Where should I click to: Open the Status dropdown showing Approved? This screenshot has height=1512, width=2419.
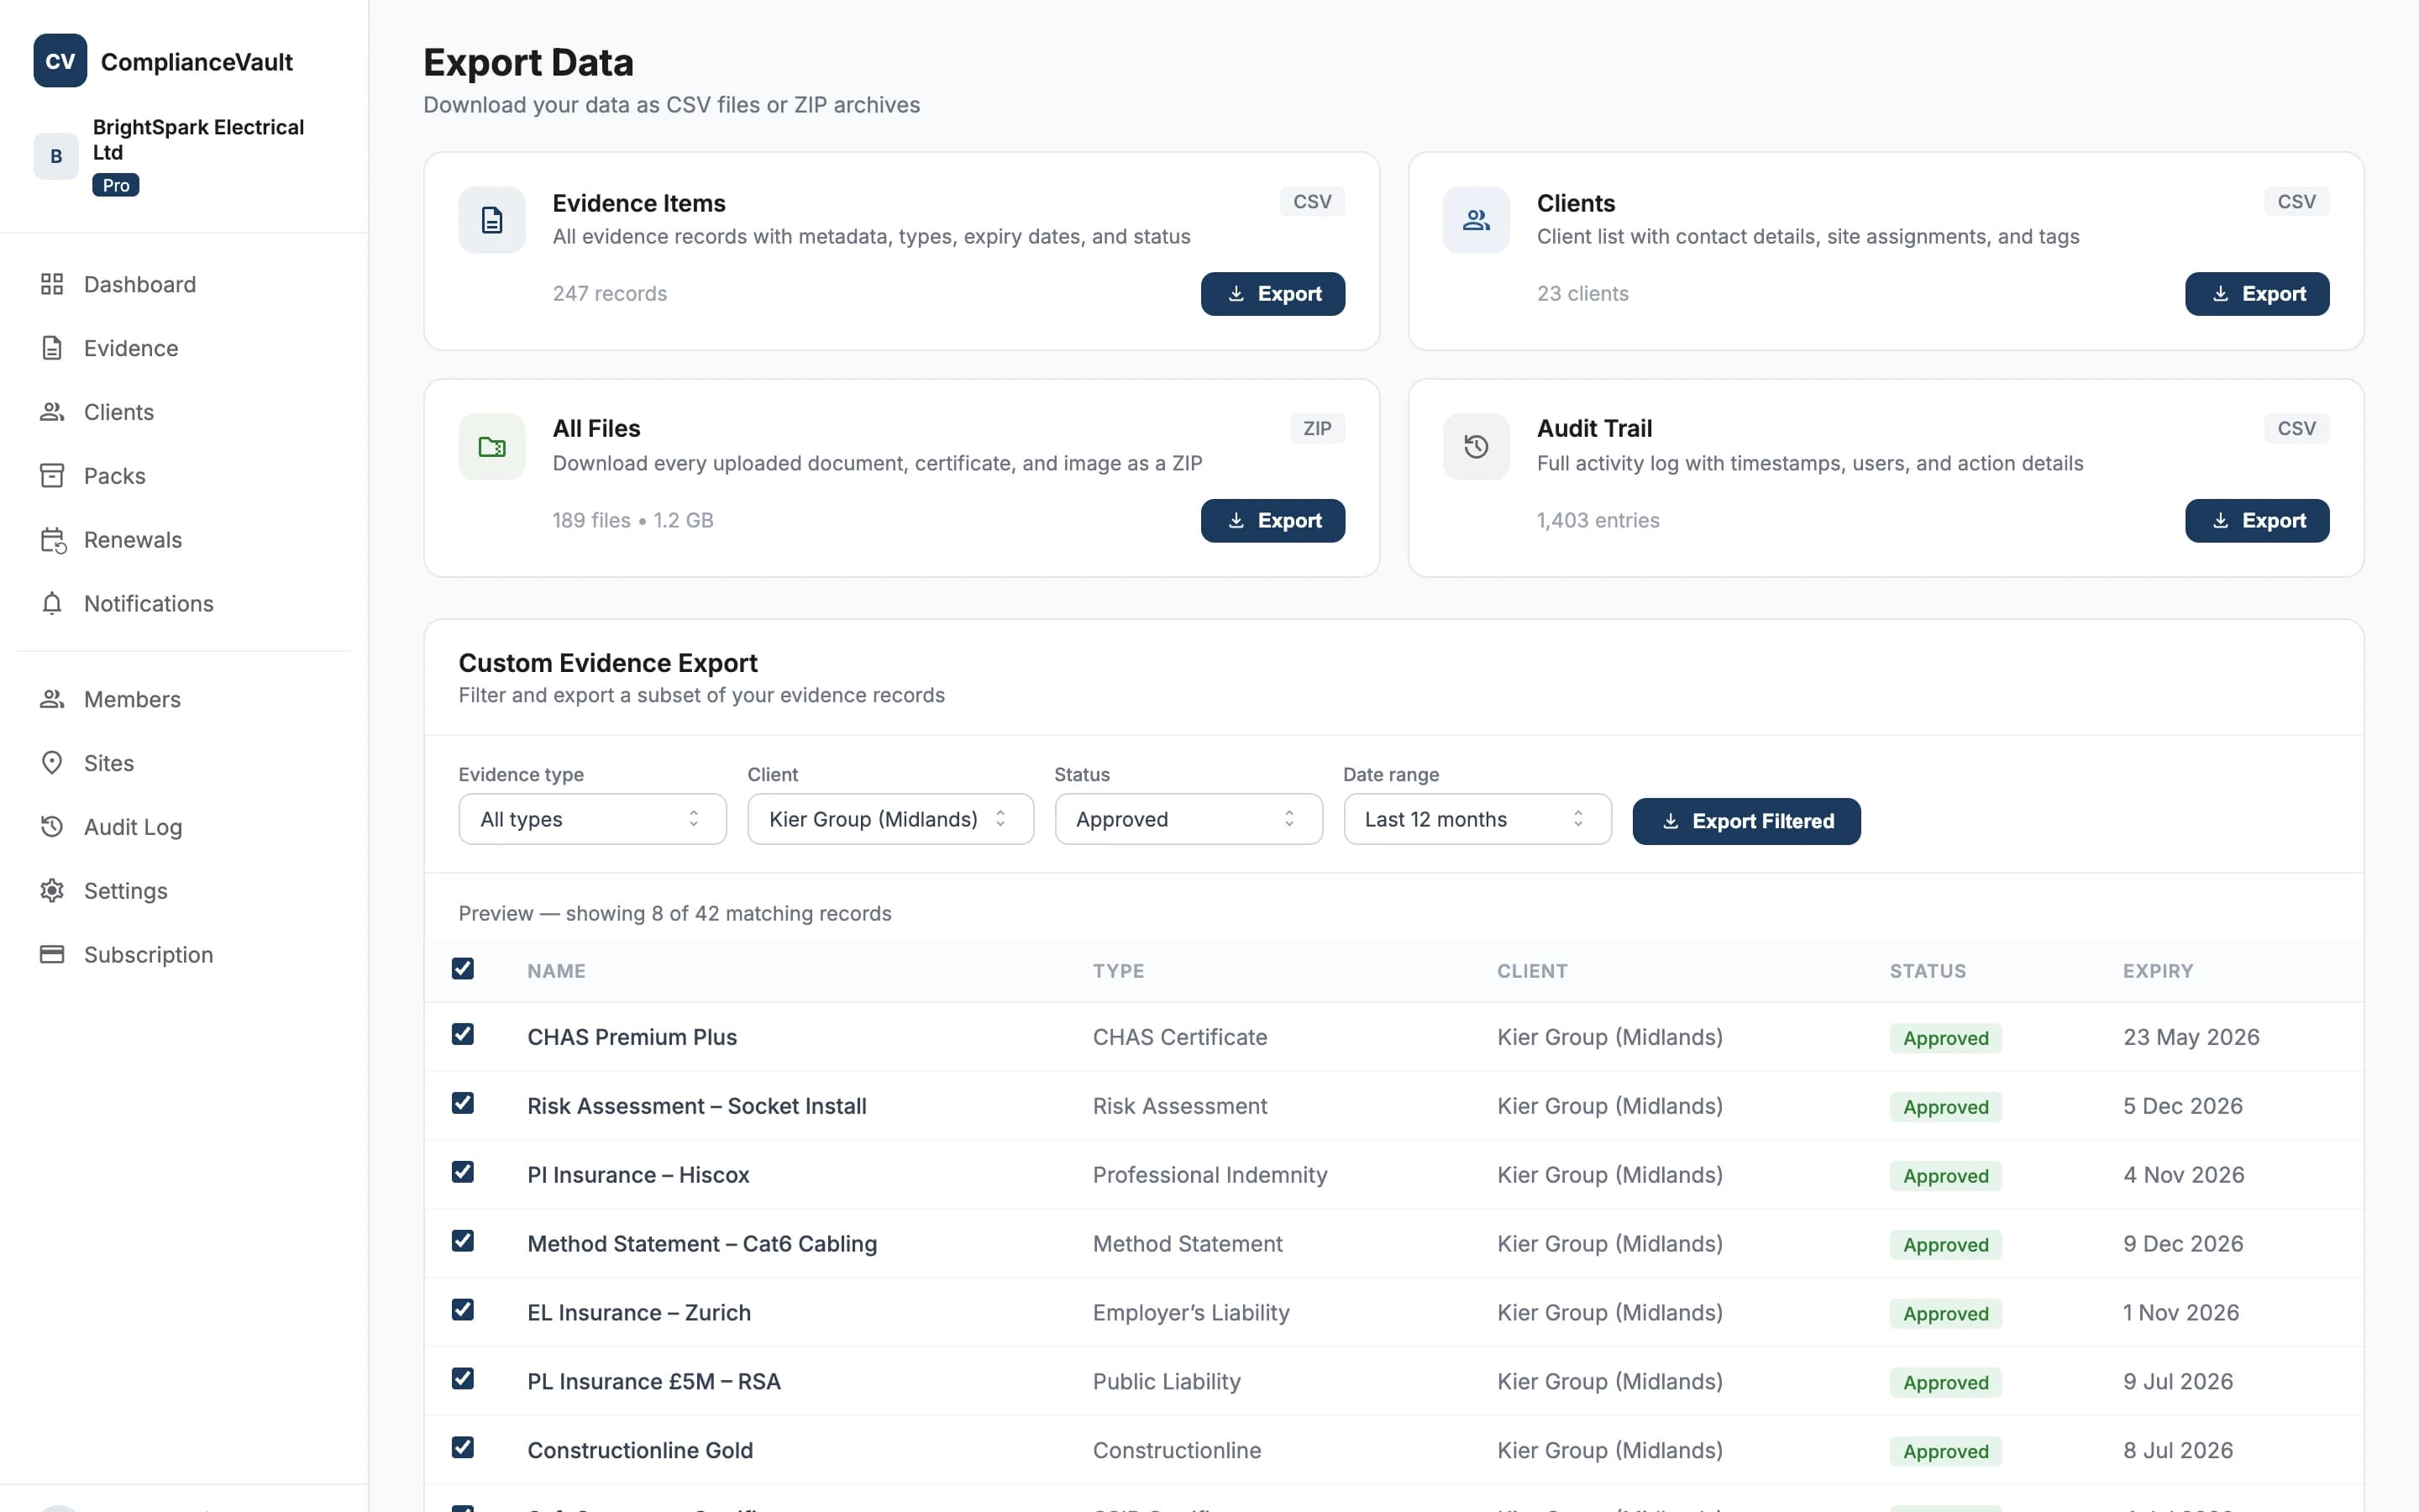coord(1189,819)
